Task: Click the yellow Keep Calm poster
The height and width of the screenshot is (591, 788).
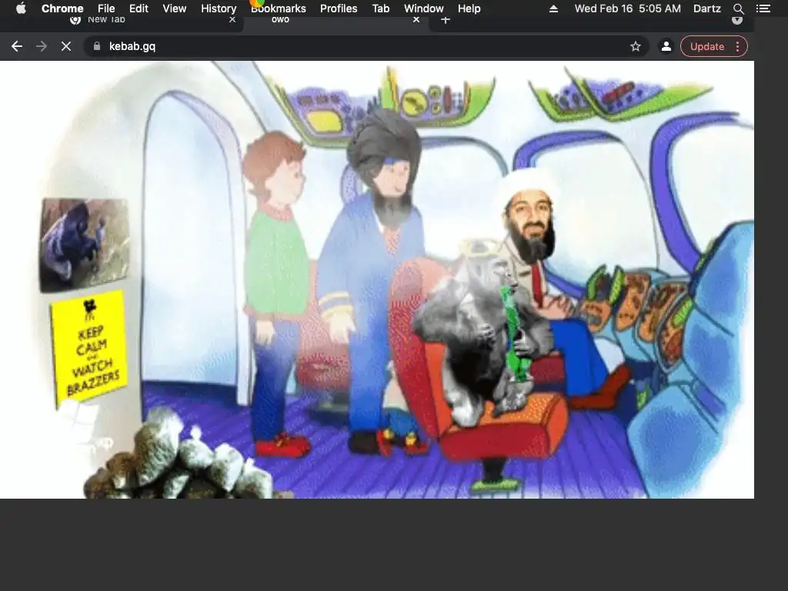Action: (x=89, y=348)
